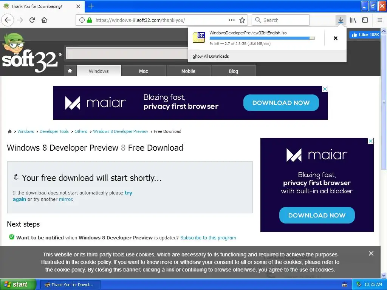Bookmark this page with star icon
387x290 pixels.
pyautogui.click(x=242, y=20)
